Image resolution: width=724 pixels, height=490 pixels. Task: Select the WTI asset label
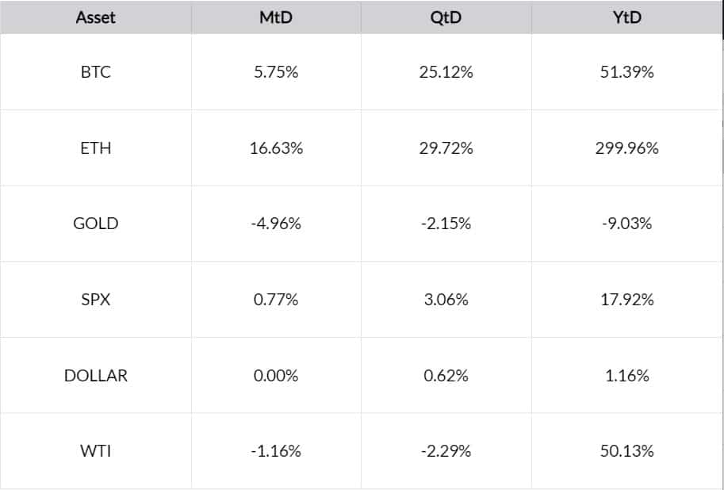[95, 451]
